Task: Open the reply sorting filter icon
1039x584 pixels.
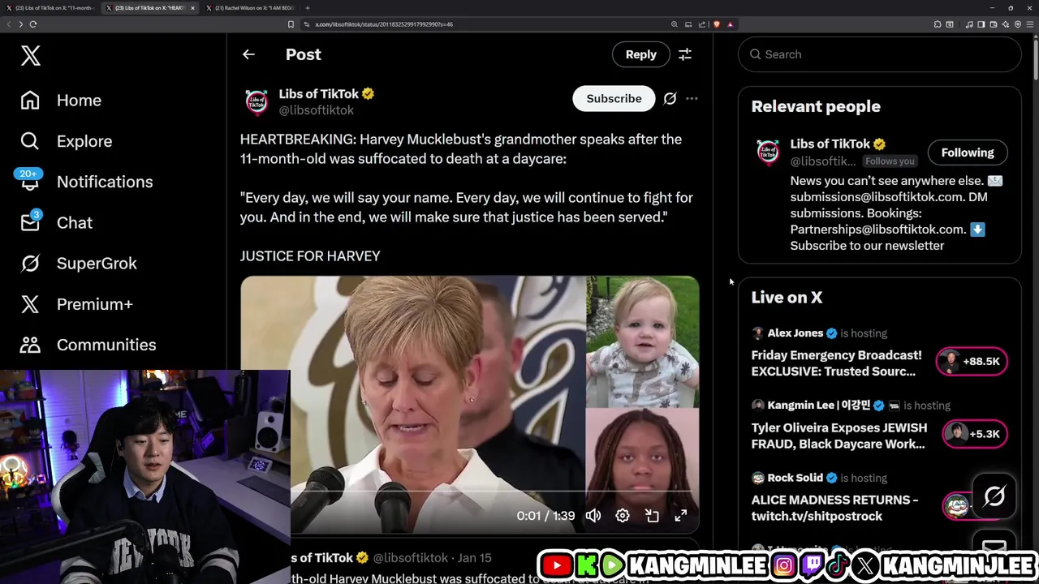Action: coord(685,54)
